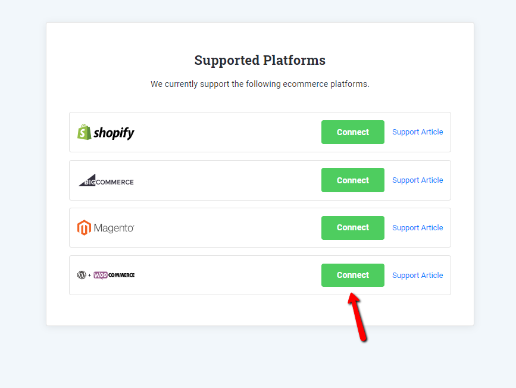The height and width of the screenshot is (388, 516).
Task: Connect the BigCommerce platform
Action: (352, 180)
